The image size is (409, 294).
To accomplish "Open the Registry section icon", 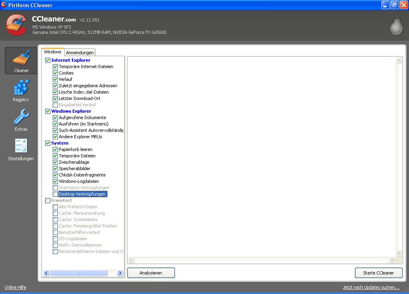I will coord(21,88).
